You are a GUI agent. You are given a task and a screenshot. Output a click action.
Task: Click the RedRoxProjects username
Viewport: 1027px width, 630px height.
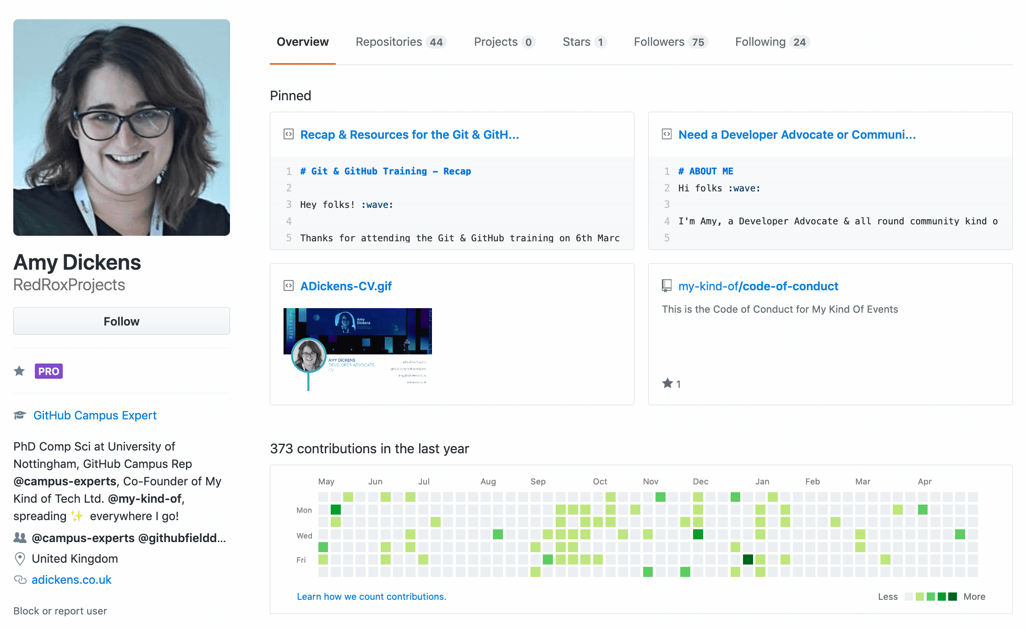click(69, 285)
